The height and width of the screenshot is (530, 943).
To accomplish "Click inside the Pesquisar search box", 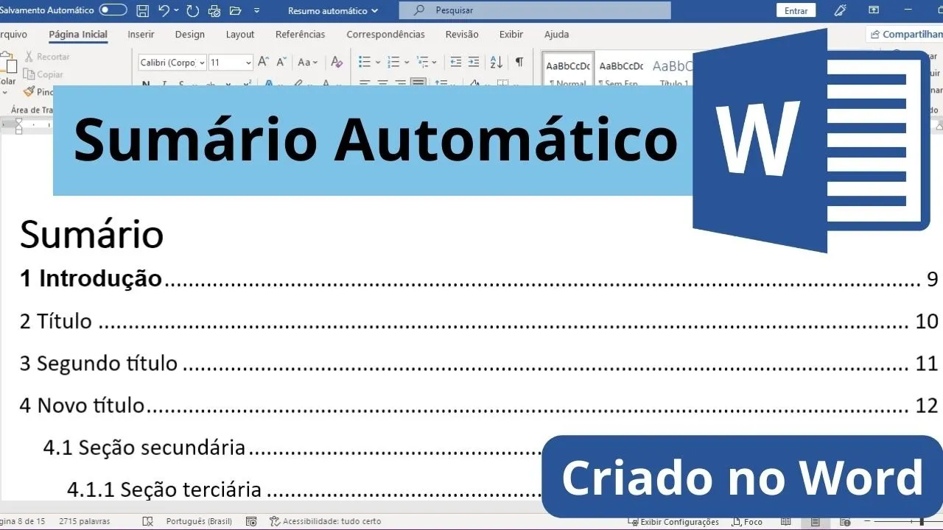I will click(535, 10).
